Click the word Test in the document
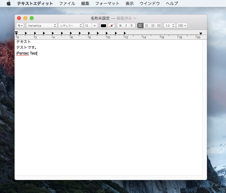 tap(33, 53)
